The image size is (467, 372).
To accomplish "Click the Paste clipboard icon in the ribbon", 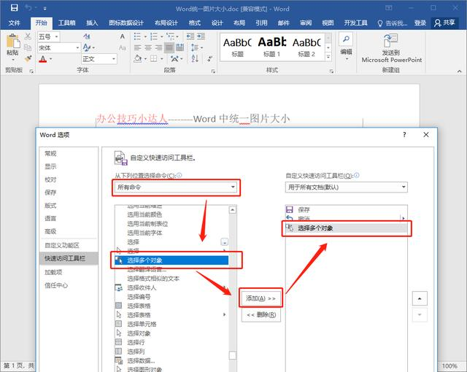I will 13,41.
